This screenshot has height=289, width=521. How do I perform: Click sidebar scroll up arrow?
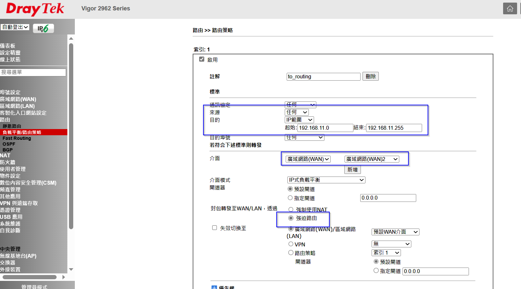(x=71, y=39)
